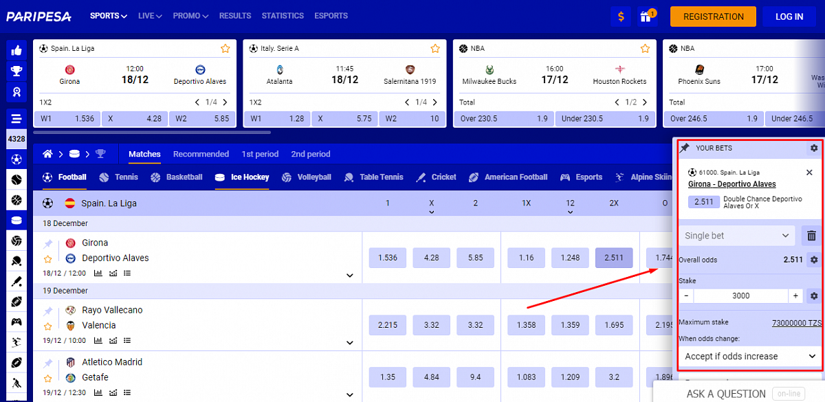Screen dimensions: 825x402
Task: Open the Results page
Action: coord(235,16)
